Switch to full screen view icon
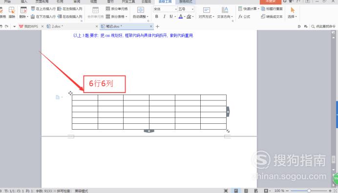Screen dimensions: 338x193 coord(226,191)
